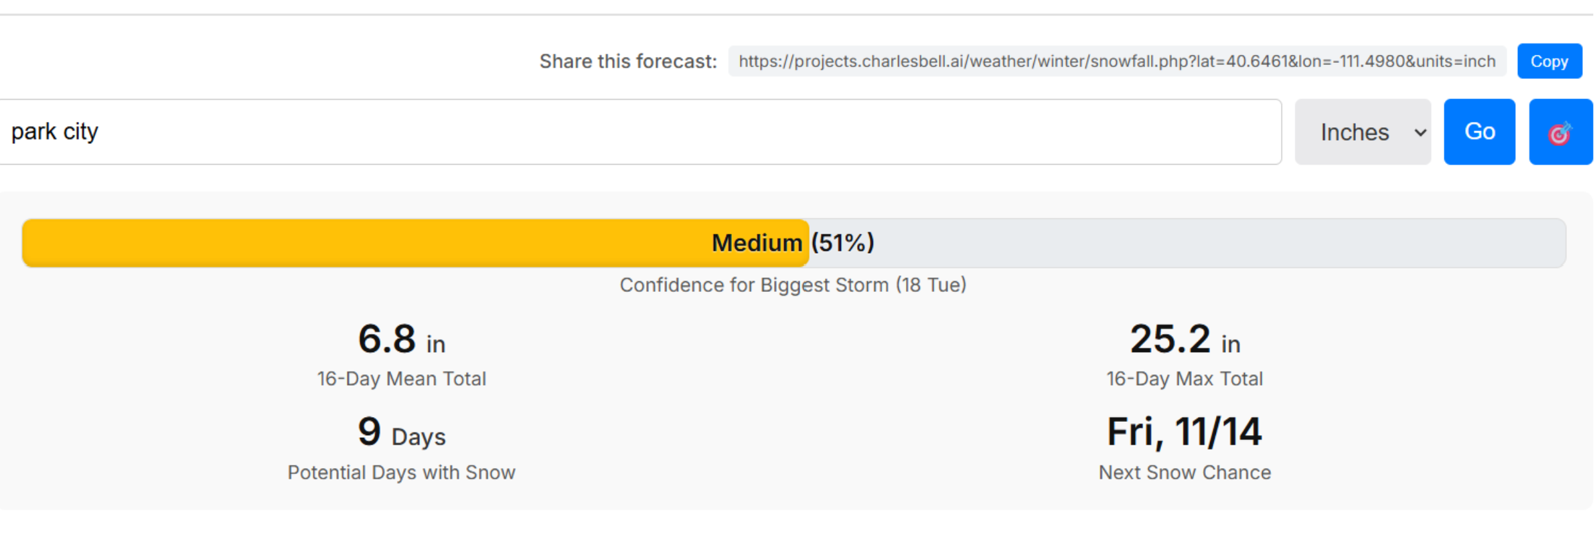This screenshot has height=541, width=1595.
Task: Click the Share this forecast label
Action: tap(627, 62)
